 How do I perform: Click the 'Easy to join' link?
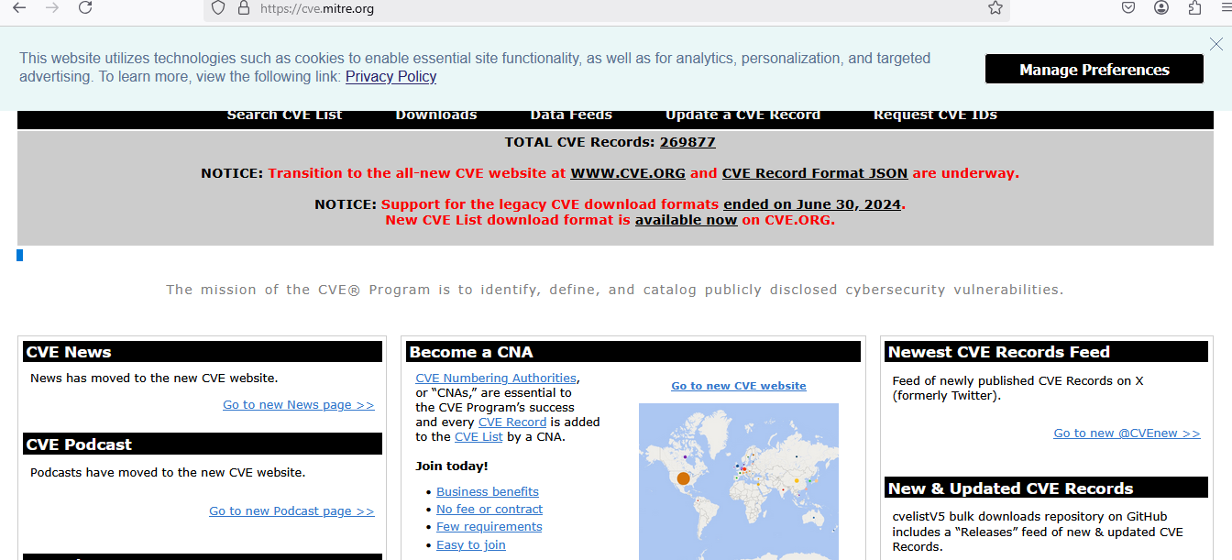[471, 545]
